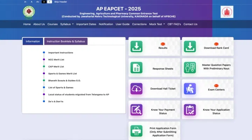Viewport: 252px width, 140px height.
Task: Go to the Courses page
Action: [x=52, y=24]
